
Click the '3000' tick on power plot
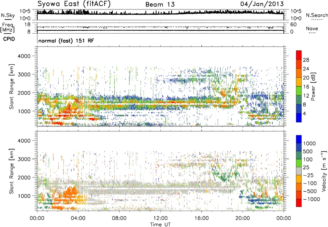point(24,75)
